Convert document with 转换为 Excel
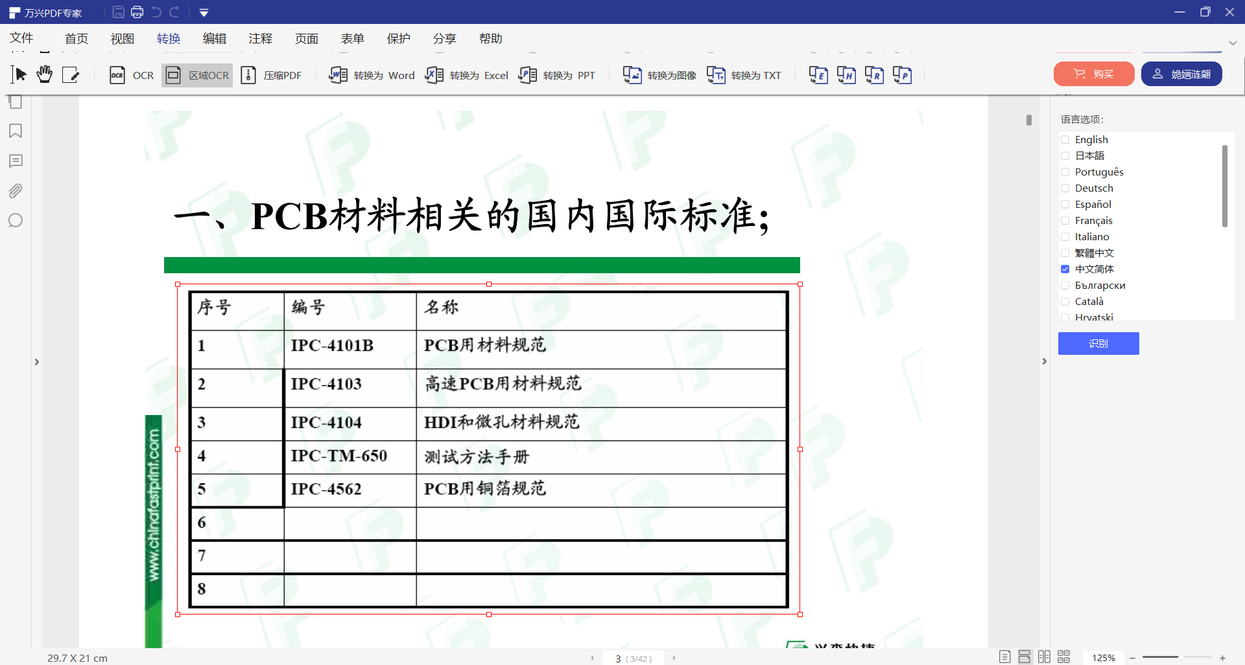Screen dimensions: 1245x665 pos(467,75)
